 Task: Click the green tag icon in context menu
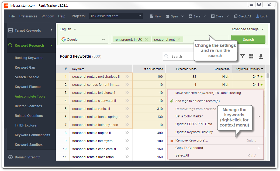point(172,101)
